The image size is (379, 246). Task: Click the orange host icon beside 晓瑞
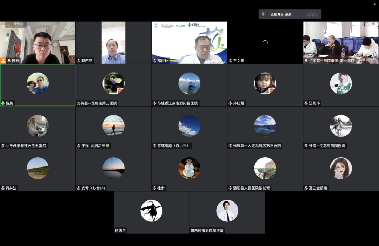pos(3,61)
